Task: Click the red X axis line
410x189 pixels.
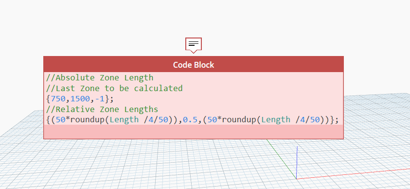Action: point(353,174)
